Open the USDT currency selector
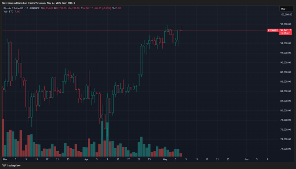 coord(286,8)
